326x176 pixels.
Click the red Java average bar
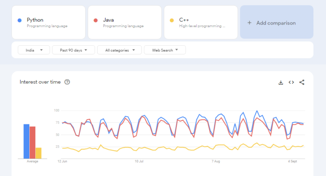(x=32, y=143)
